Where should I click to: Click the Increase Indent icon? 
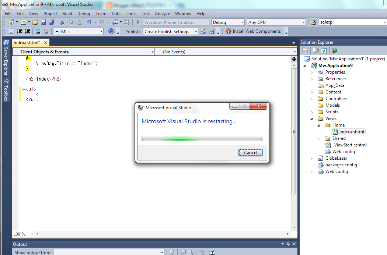click(27, 31)
